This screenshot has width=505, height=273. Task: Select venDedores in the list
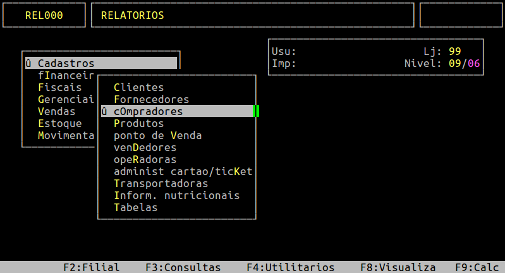[x=145, y=147]
